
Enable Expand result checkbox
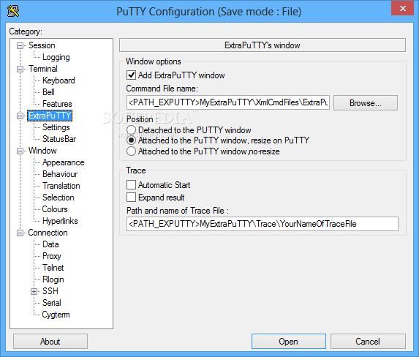(x=131, y=198)
